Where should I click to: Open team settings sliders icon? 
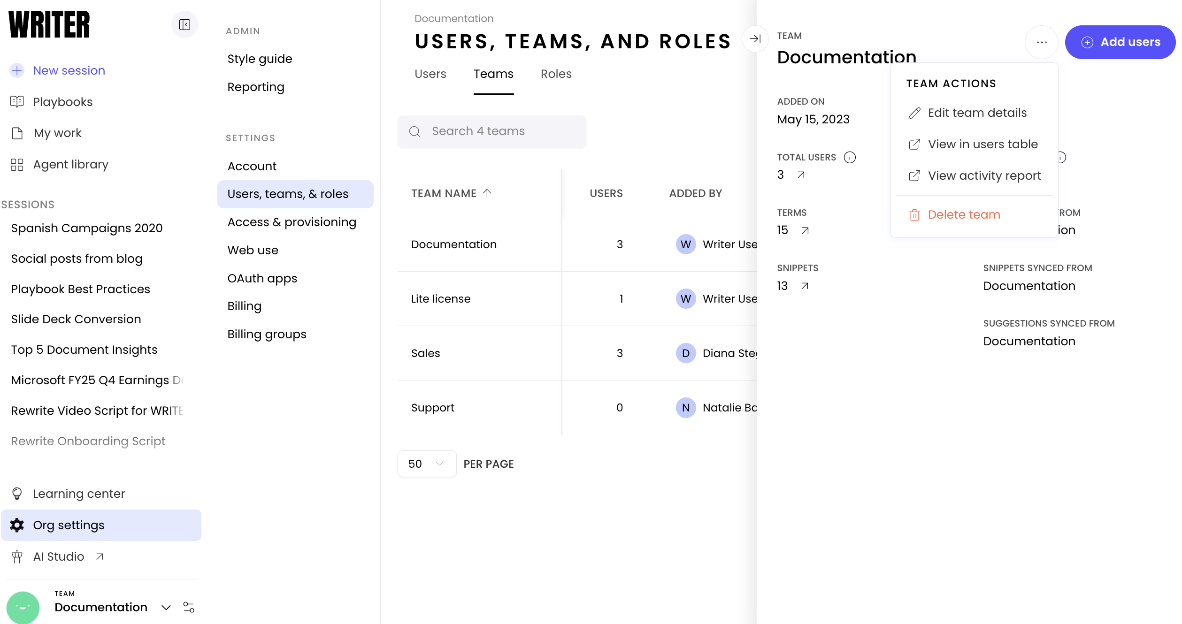pos(189,607)
